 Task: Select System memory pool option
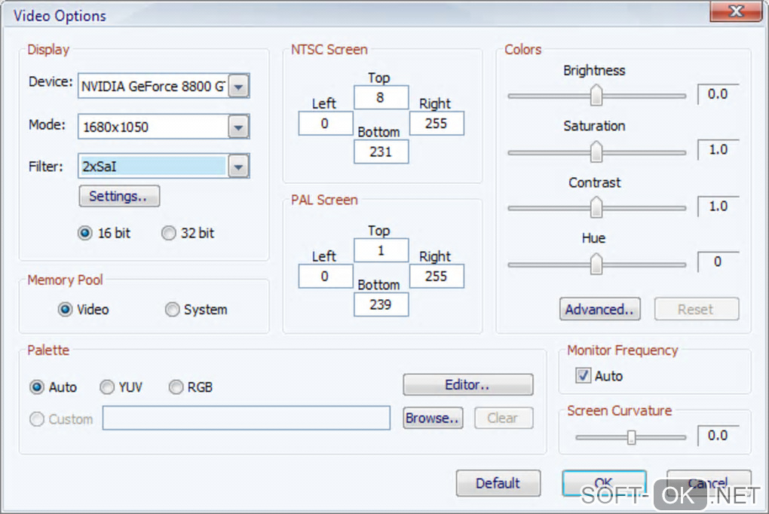click(173, 310)
